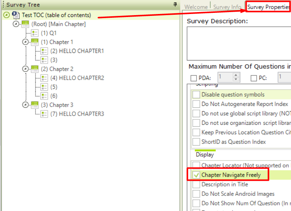Enable the PC maximum questions checkbox

click(254, 78)
